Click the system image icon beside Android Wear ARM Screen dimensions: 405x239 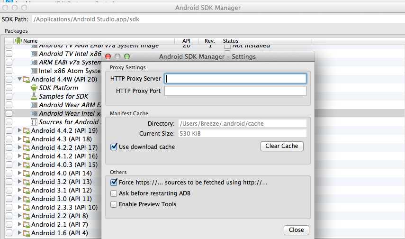pos(34,105)
